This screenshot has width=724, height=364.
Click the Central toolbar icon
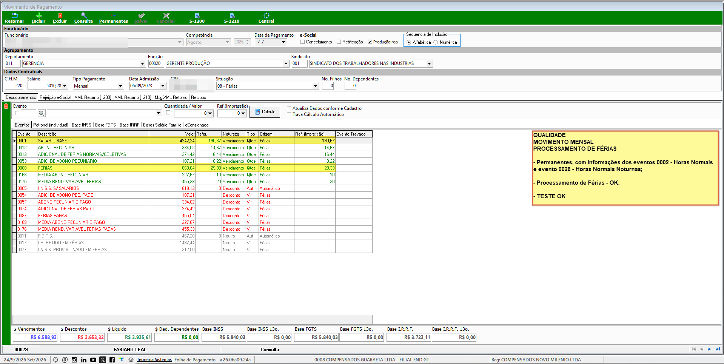pos(266,15)
